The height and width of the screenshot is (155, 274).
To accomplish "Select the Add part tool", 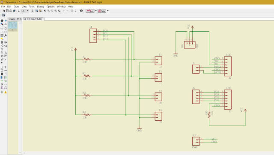I will pos(6,42).
